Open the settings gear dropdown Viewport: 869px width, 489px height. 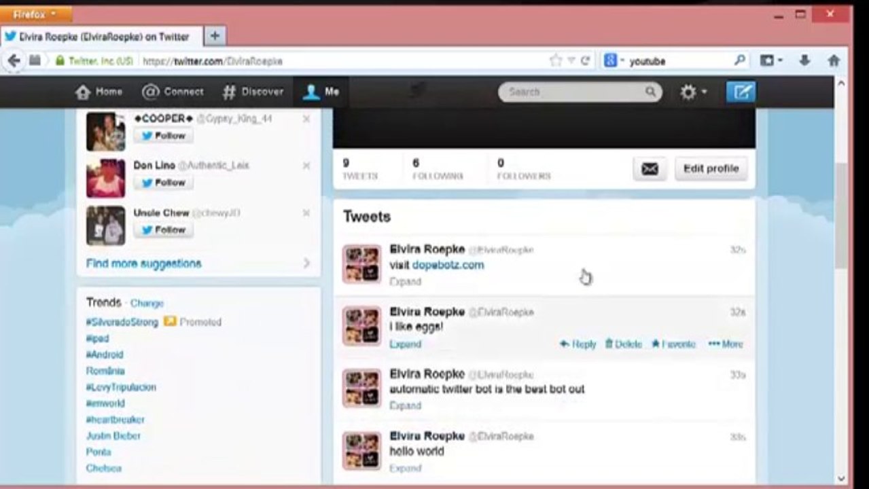coord(694,92)
